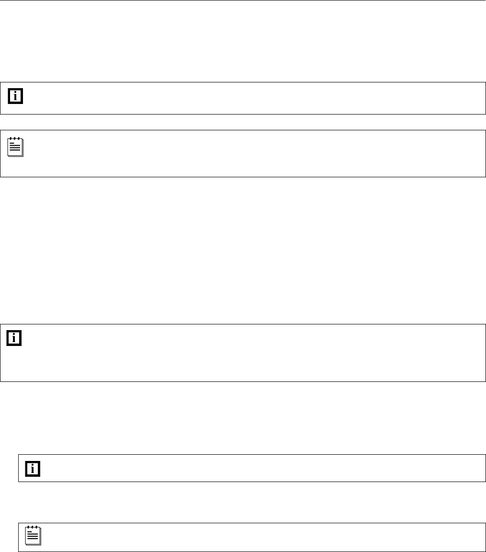This screenshot has width=486, height=552.
Task: Click the info icon in the topmost box
Action: click(x=16, y=96)
